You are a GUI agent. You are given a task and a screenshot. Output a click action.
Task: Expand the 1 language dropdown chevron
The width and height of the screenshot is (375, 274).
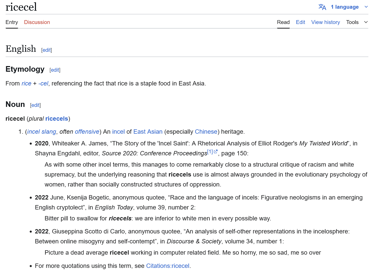point(366,7)
